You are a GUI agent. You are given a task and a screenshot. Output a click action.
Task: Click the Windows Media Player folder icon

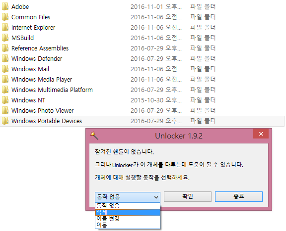[5, 80]
